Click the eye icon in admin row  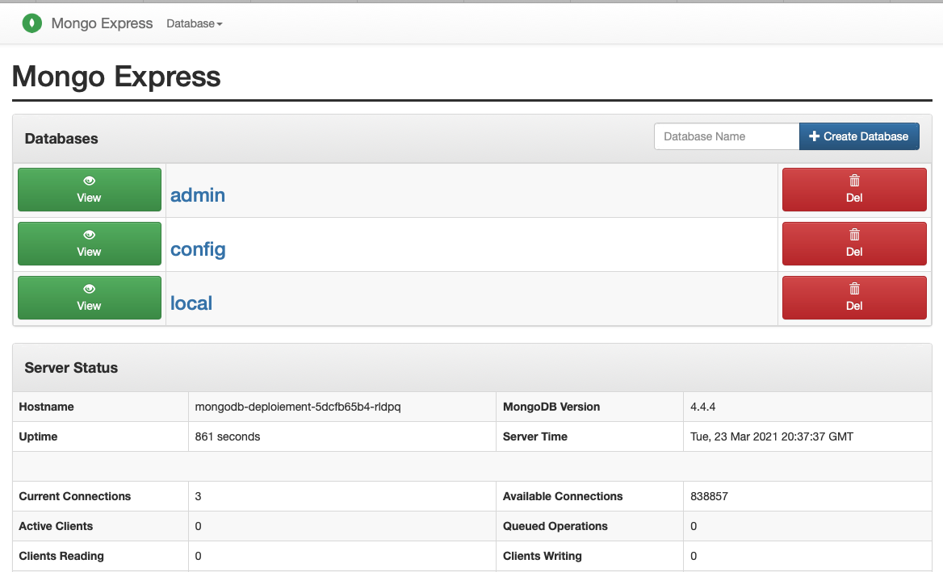point(89,181)
